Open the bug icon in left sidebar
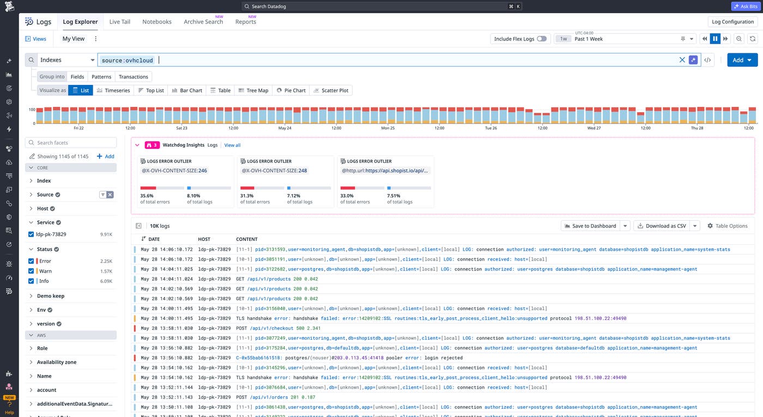The height and width of the screenshot is (417, 763). coord(9,264)
